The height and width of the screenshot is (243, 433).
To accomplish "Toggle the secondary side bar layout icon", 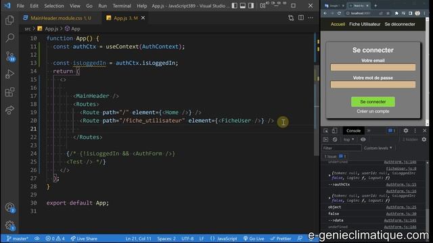I will pos(251,5).
